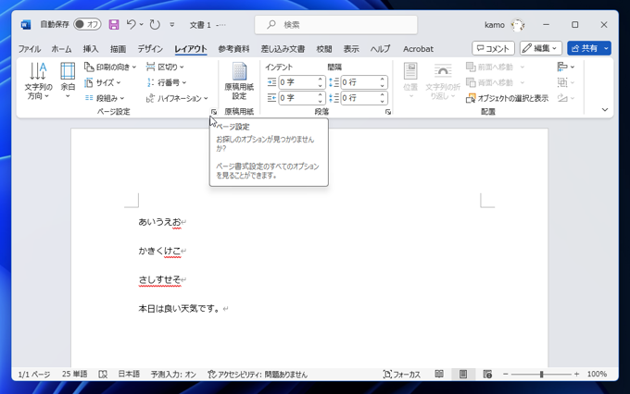
Task: Switch to the 参考資料 tab
Action: pyautogui.click(x=233, y=49)
